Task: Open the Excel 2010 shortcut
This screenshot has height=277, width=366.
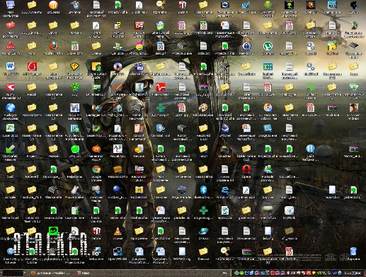Action: pyautogui.click(x=10, y=128)
